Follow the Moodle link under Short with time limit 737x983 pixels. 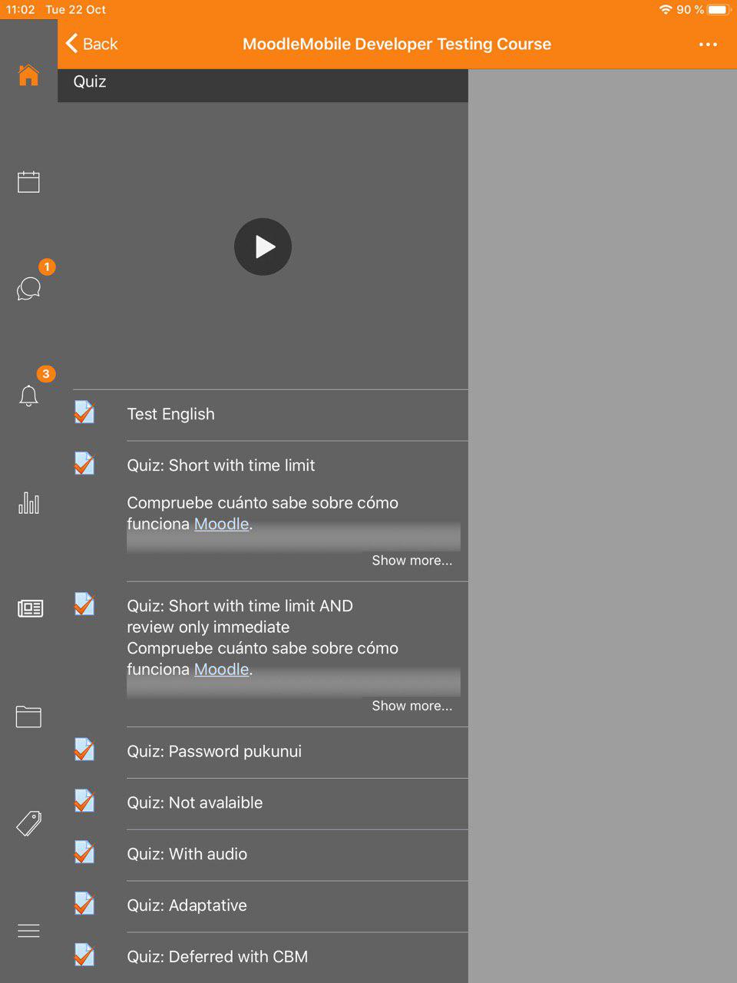point(221,524)
